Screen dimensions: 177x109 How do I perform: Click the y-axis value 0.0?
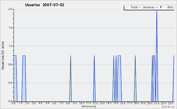click(x=10, y=101)
